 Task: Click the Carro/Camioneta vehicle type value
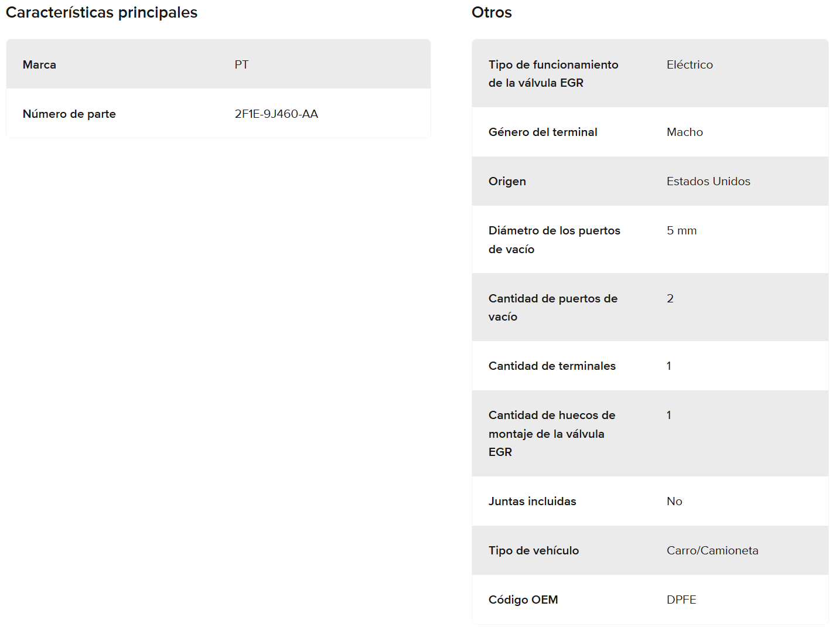[x=712, y=550]
